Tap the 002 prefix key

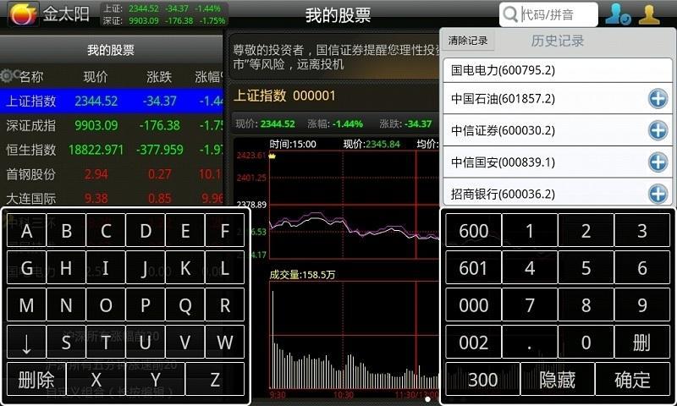tap(473, 343)
